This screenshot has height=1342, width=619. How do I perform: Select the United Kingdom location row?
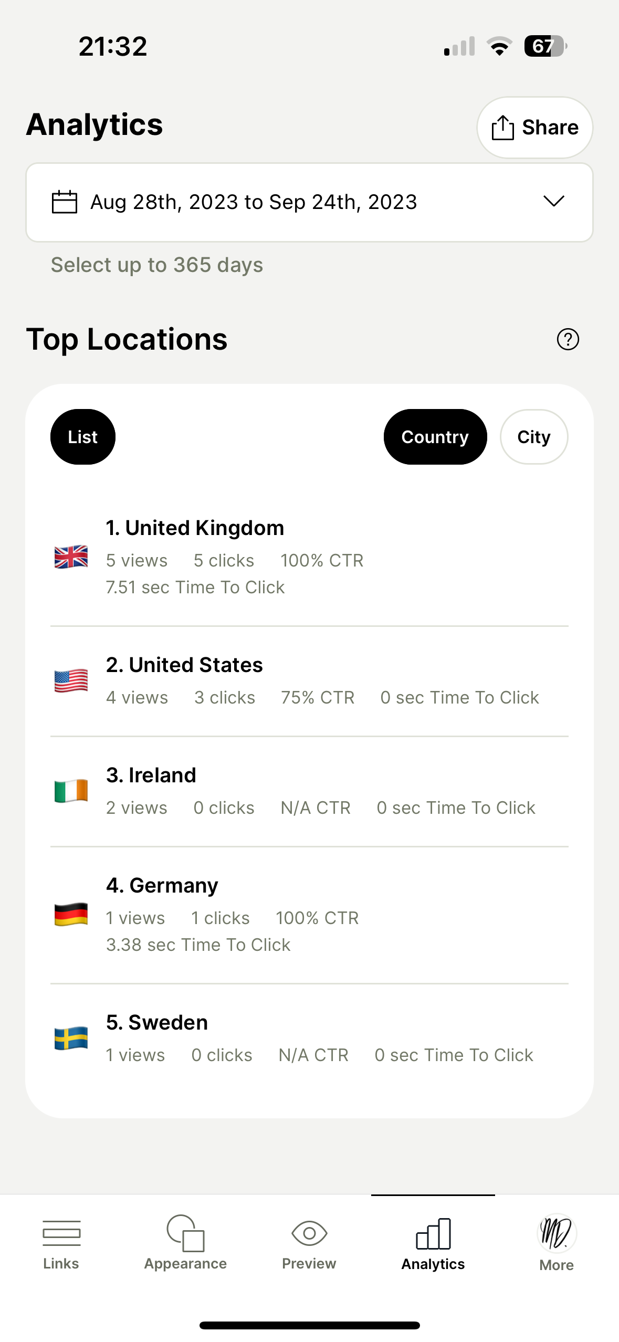(309, 558)
